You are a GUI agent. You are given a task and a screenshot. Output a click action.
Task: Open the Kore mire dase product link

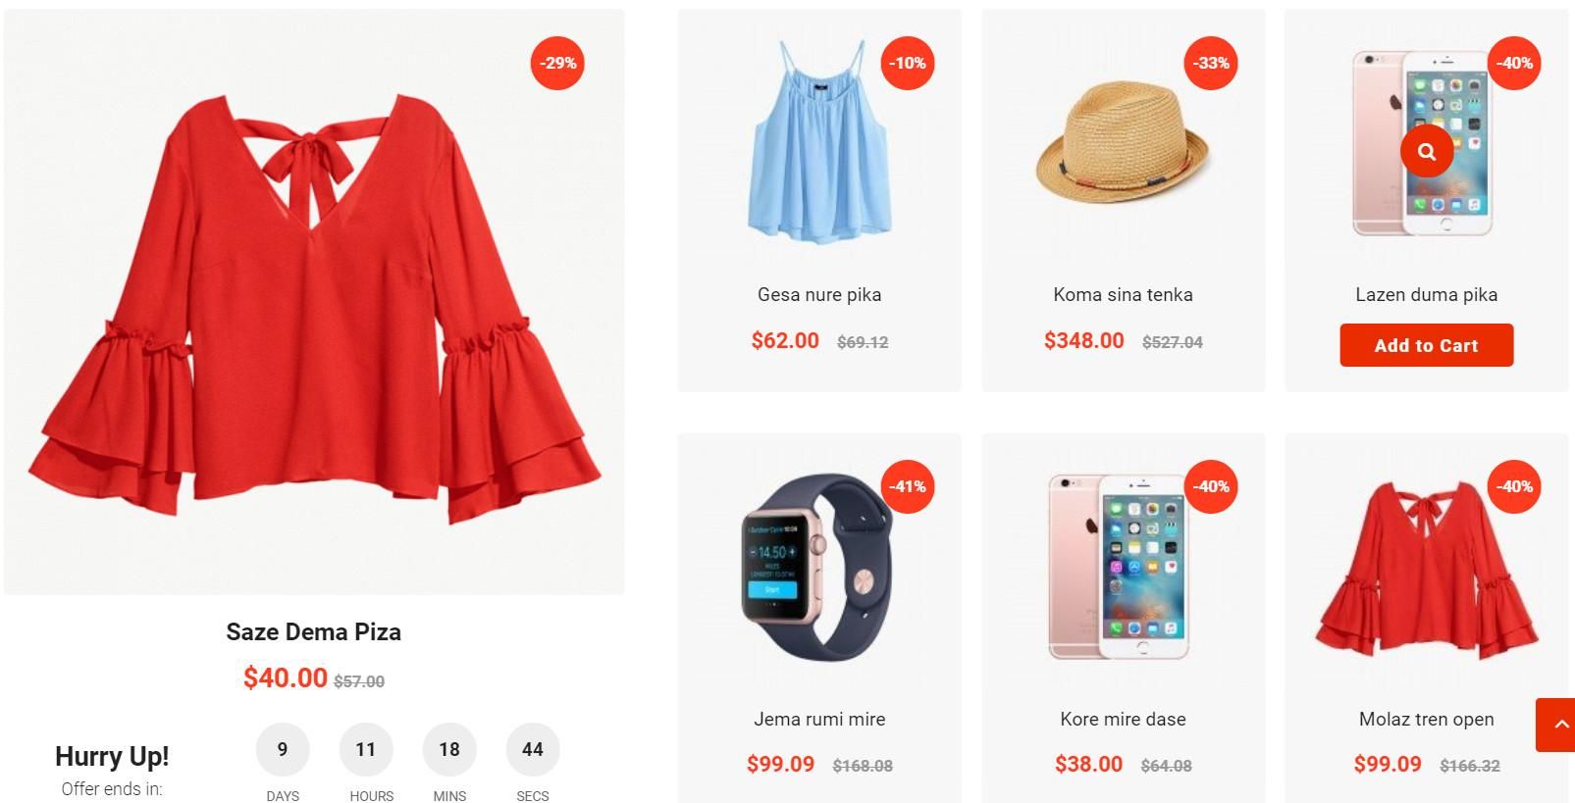1123,719
